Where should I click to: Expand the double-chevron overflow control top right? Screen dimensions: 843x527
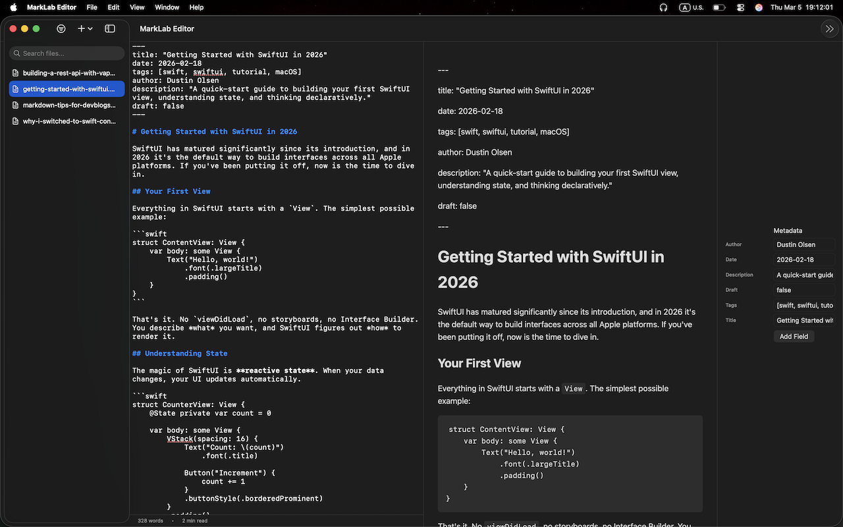pyautogui.click(x=829, y=28)
